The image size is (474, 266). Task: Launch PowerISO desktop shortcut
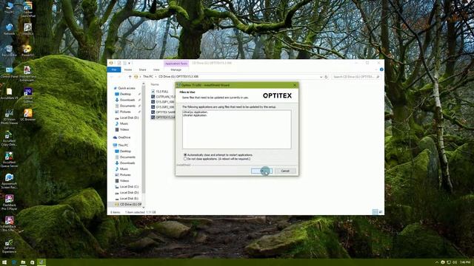tap(28, 51)
